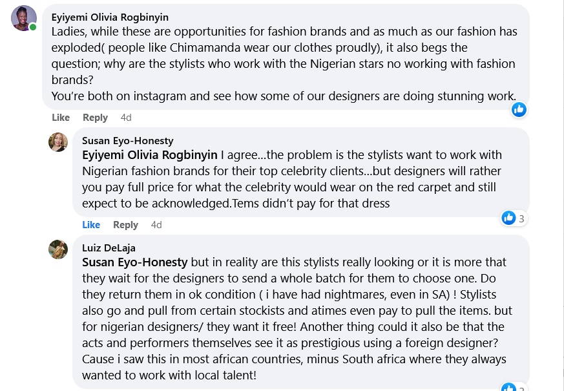Click the Susan Eyo-Honesty mention in Luiz's reply

[135, 262]
